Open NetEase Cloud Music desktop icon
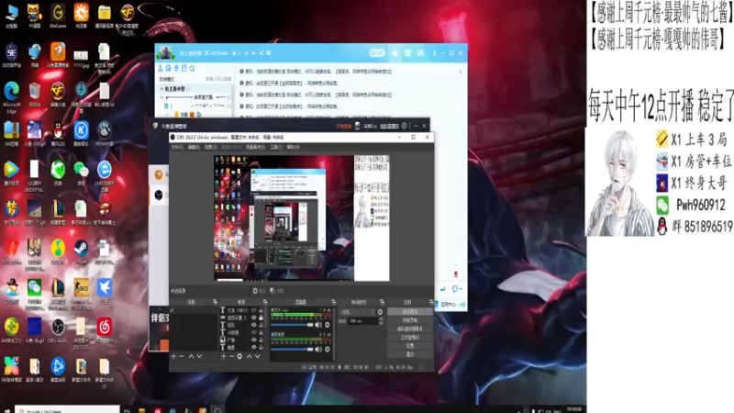Screen dimensions: 734x413 coord(104,329)
